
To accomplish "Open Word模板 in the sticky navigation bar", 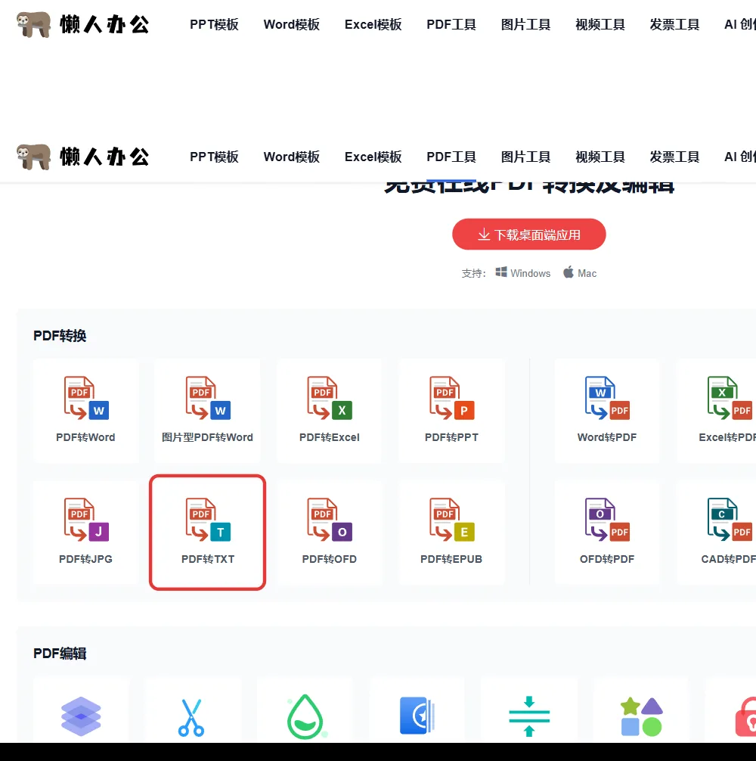I will coord(292,157).
